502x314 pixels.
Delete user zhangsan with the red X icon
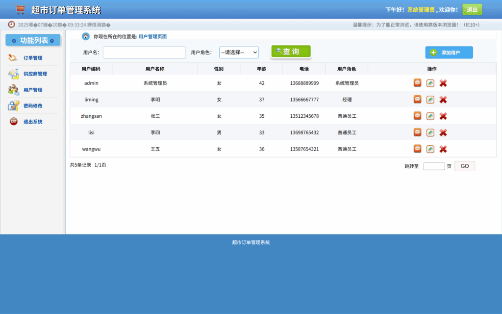[444, 116]
